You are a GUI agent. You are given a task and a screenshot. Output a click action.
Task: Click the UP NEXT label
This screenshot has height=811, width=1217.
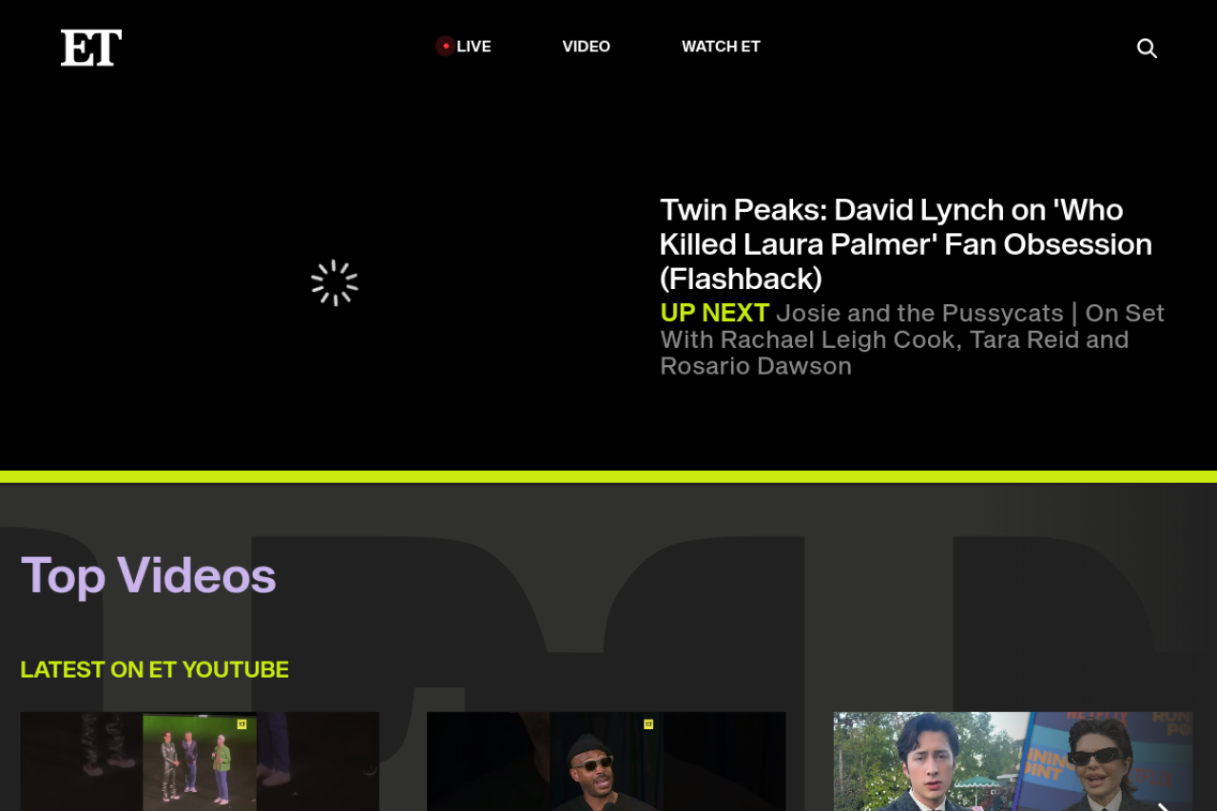714,313
